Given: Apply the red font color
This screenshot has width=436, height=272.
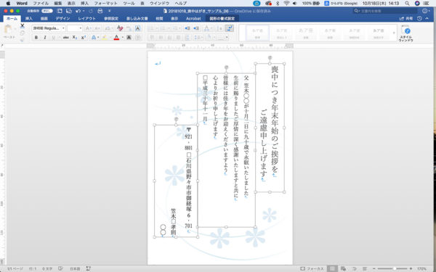Looking at the screenshot, I should (116, 38).
